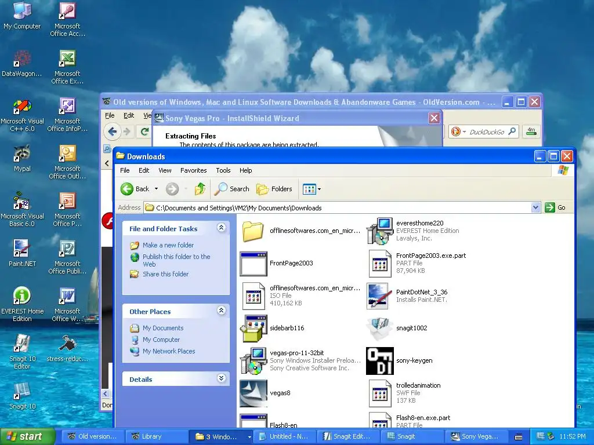
Task: Open Microsoft Office Word desktop shortcut
Action: (x=67, y=304)
